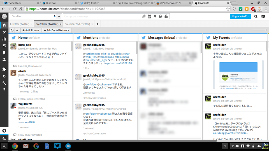
Task: Open the Campaigns ribbon icon in sidebar
Action: 4,53
